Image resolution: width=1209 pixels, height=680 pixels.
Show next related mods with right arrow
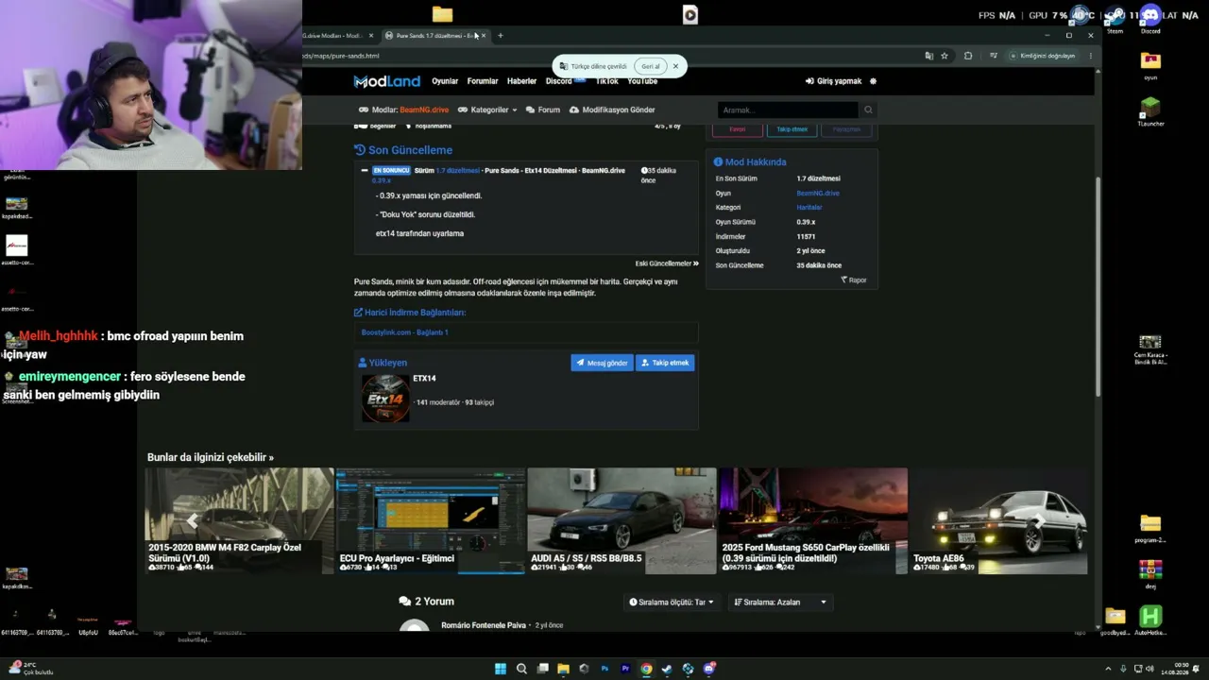[x=1039, y=520]
